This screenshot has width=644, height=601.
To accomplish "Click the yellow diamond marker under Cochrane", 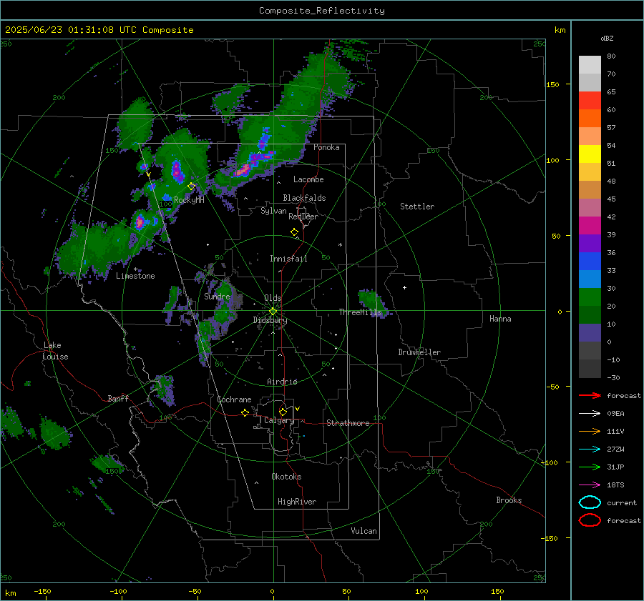I will click(245, 412).
